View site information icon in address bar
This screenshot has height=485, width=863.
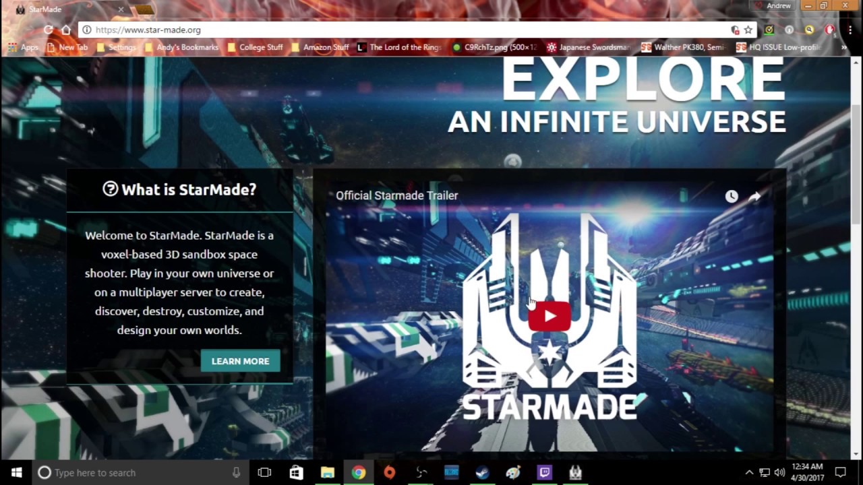click(x=86, y=30)
